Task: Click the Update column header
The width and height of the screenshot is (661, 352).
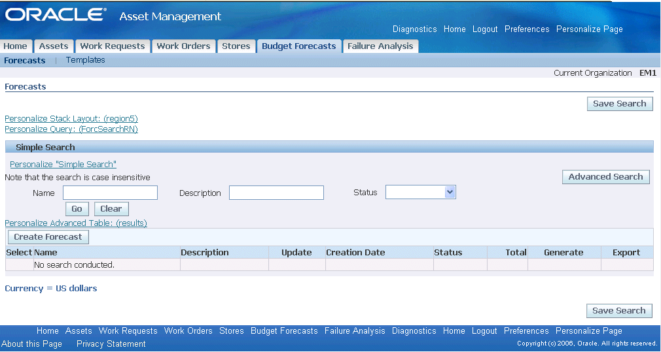Action: pyautogui.click(x=296, y=252)
